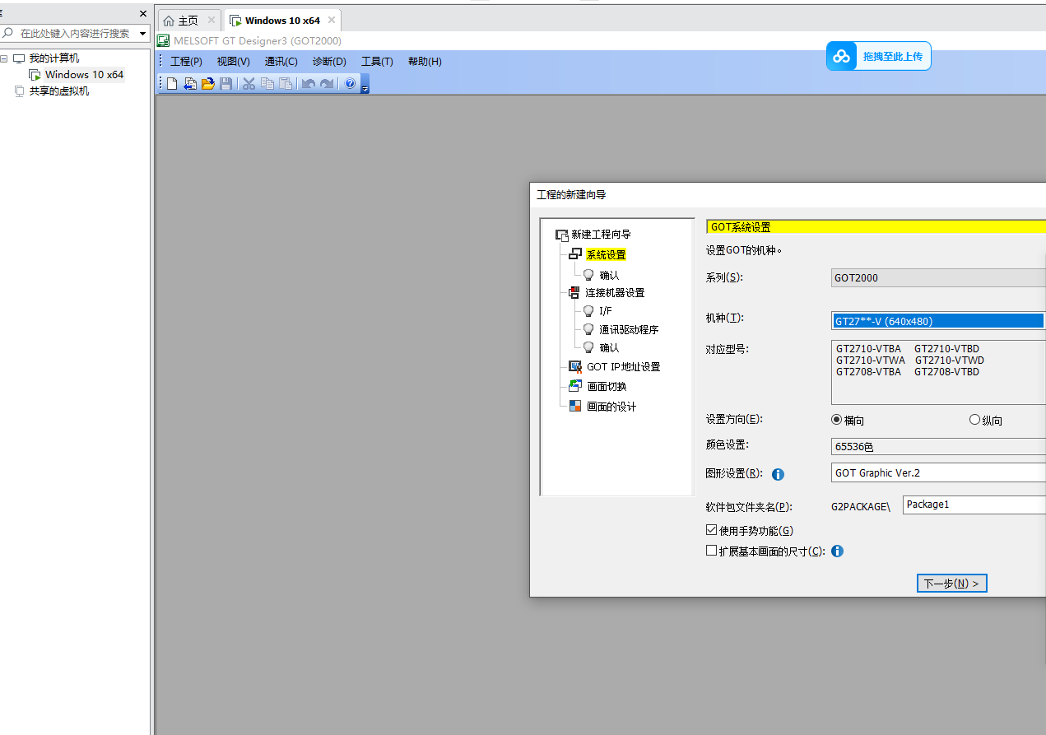This screenshot has width=1046, height=735.
Task: Click the cloud upload icon
Action: coord(841,57)
